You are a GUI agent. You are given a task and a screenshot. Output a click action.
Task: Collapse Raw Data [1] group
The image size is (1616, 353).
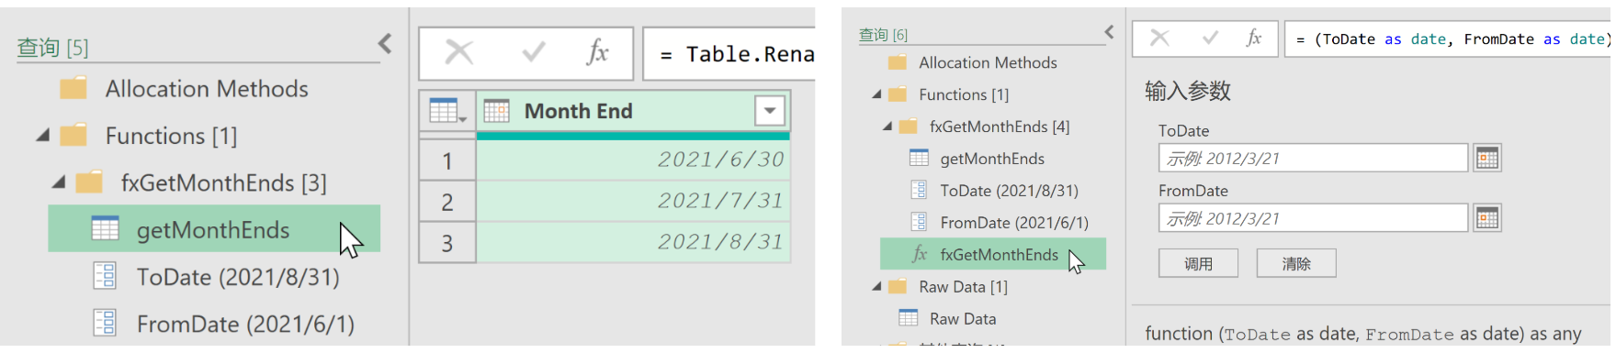pyautogui.click(x=876, y=287)
